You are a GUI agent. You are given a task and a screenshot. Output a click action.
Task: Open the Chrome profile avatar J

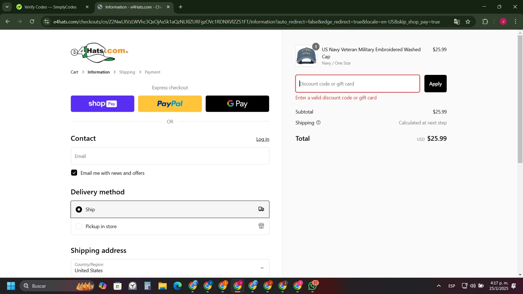tap(503, 22)
